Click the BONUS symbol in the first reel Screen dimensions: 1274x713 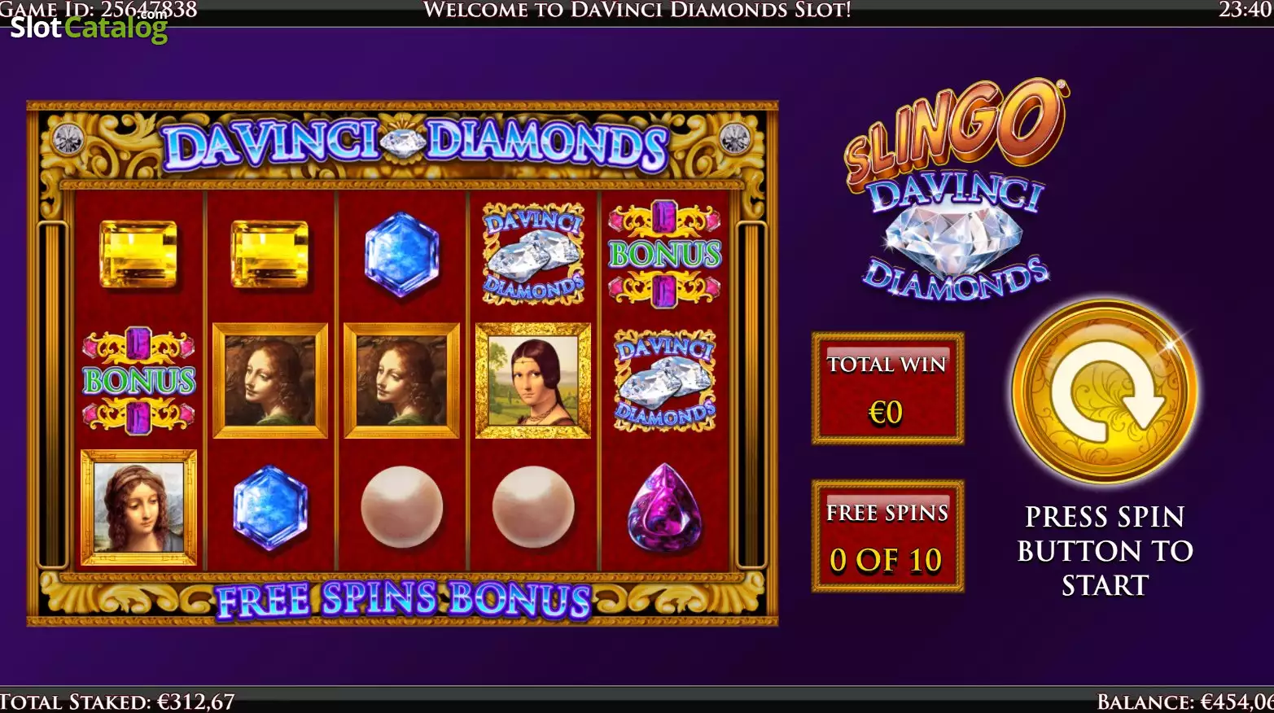click(x=138, y=380)
